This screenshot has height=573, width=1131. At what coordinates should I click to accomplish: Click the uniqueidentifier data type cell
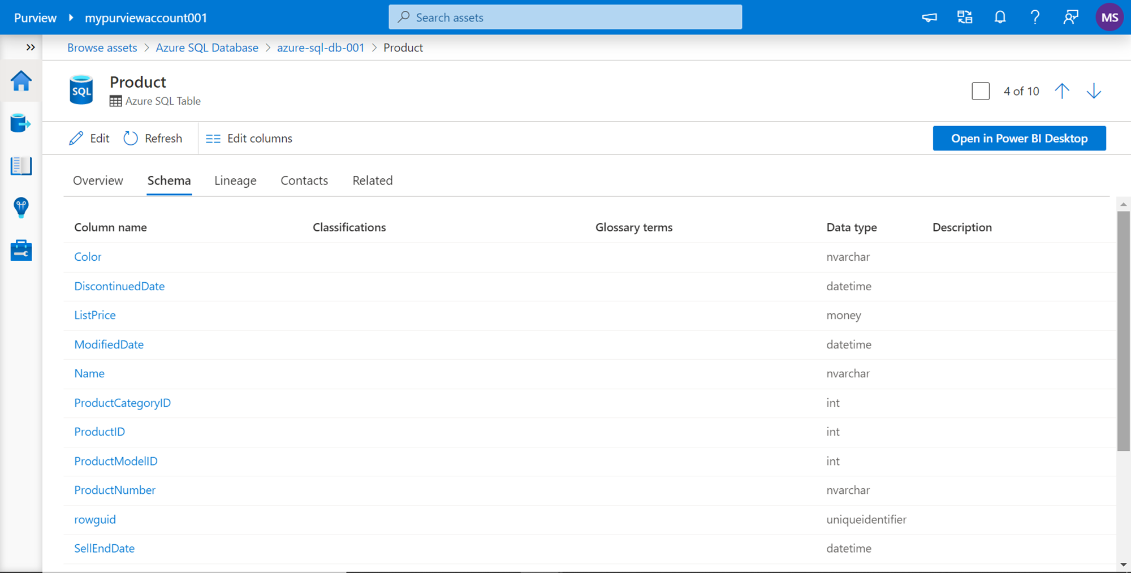tap(866, 519)
